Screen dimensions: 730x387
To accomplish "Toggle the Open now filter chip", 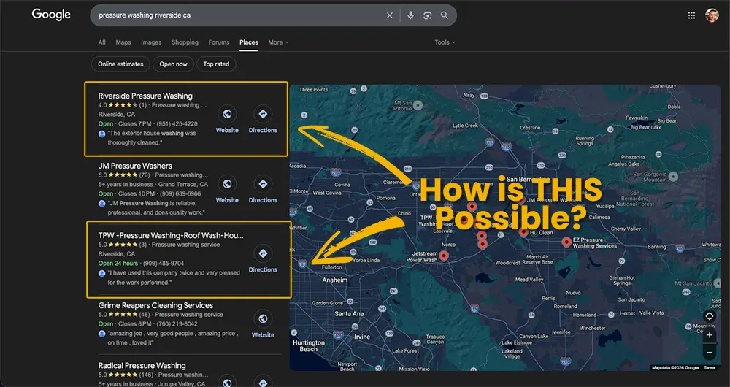I will pos(173,64).
